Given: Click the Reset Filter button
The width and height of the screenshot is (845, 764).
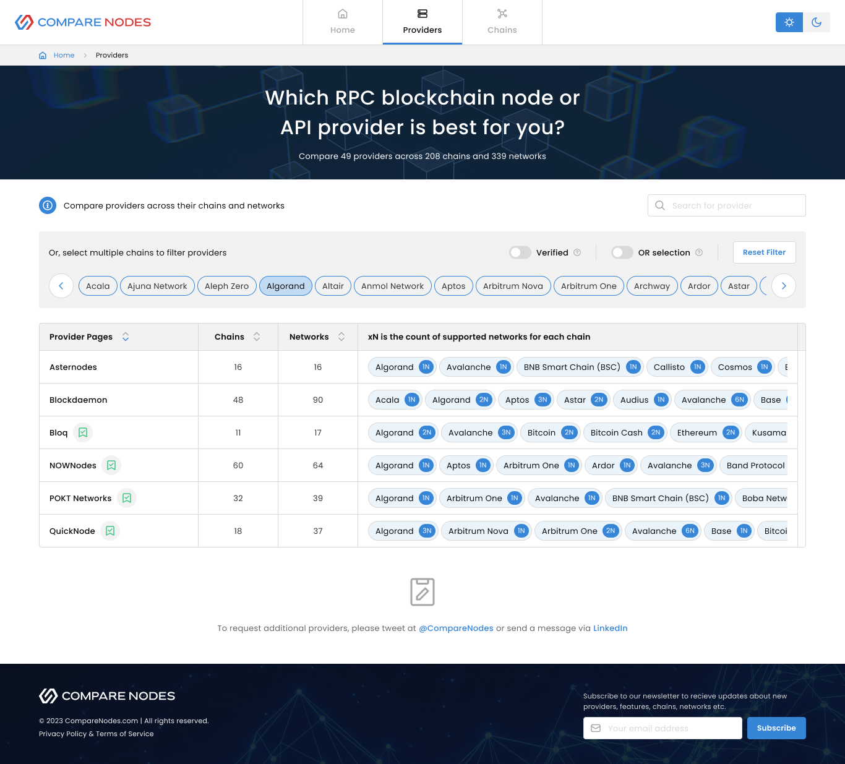Looking at the screenshot, I should coord(765,252).
